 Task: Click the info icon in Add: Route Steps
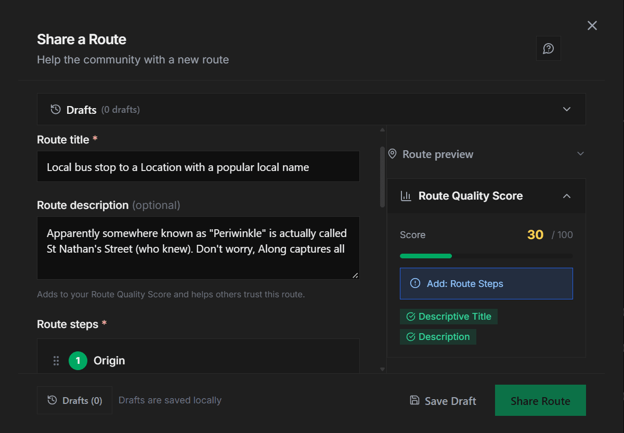[x=415, y=283]
